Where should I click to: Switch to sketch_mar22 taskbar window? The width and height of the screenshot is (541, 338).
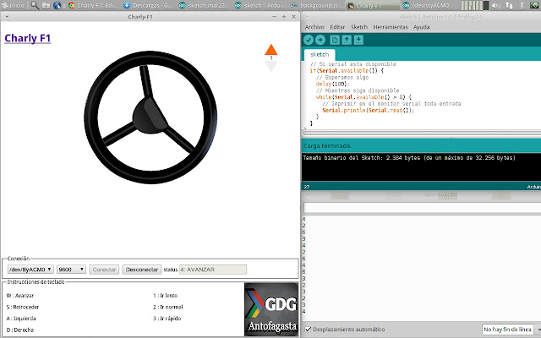204,5
